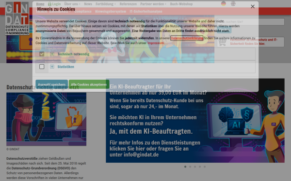
Task: Close the cookie notice dialog
Action: tap(253, 7)
